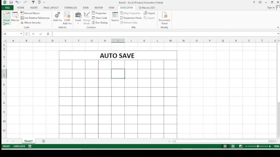Open the Macros dialog
Viewport: 280px width, 157px height.
click(15, 17)
